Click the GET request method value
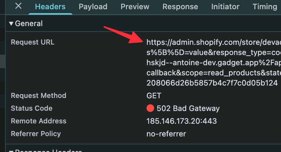 (x=154, y=96)
